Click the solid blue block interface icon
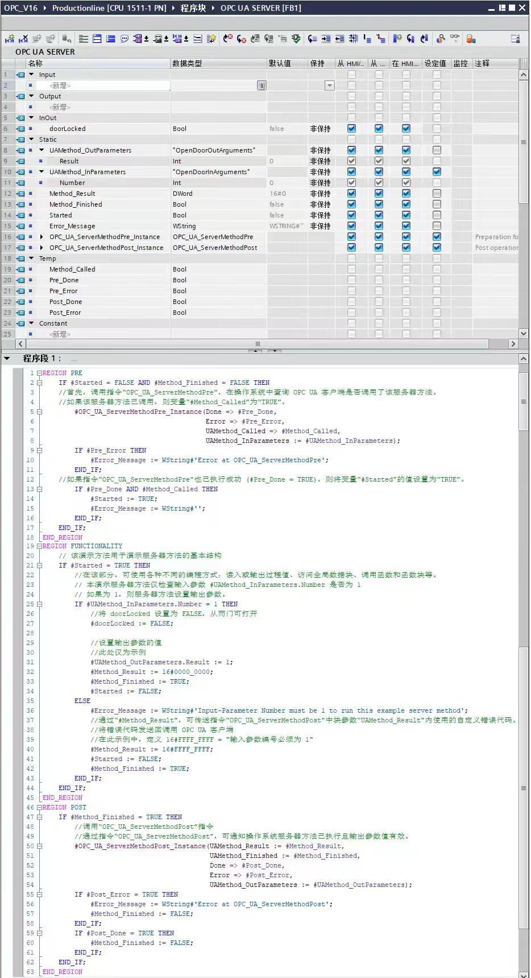Screen dimensions: 531x978 111,39
